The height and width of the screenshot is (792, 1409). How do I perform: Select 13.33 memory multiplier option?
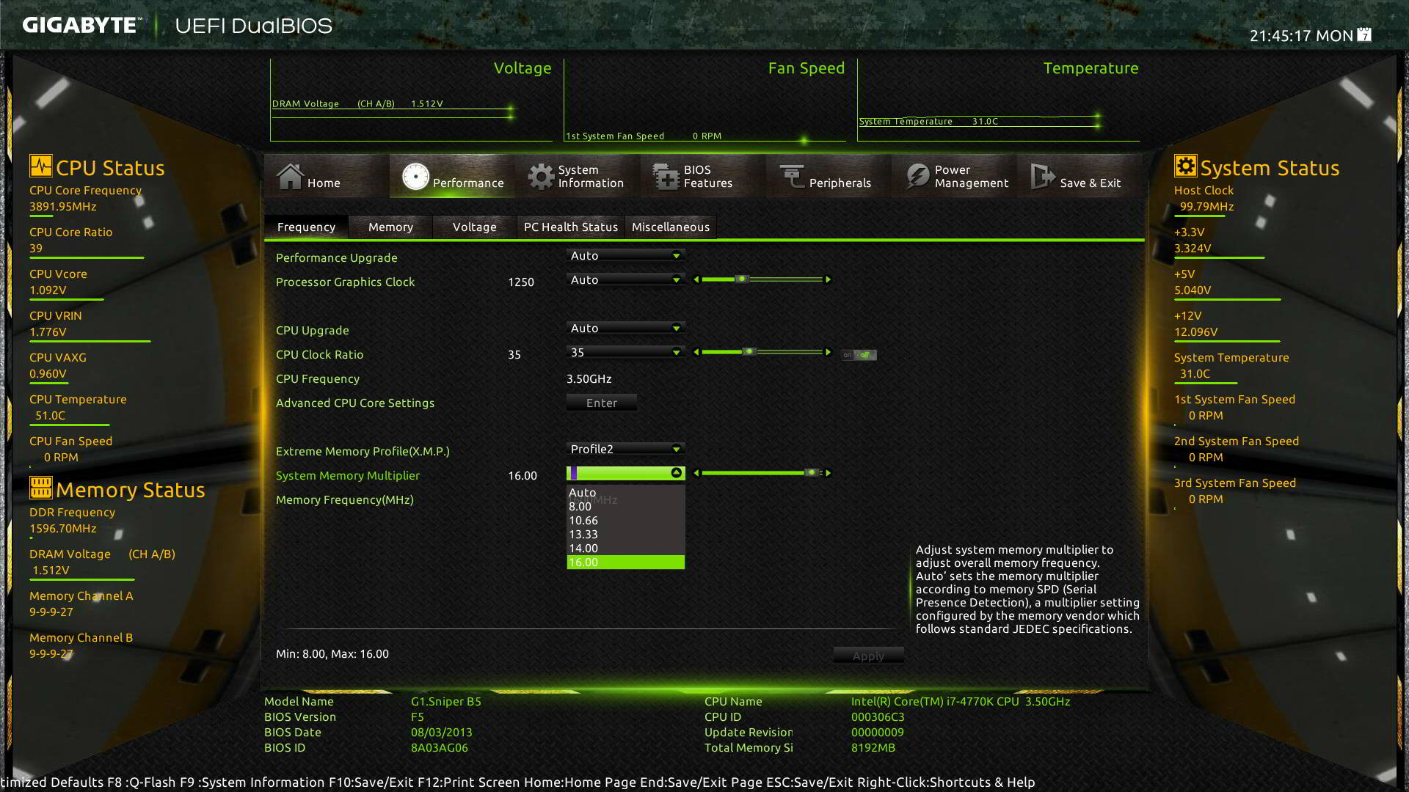[626, 534]
